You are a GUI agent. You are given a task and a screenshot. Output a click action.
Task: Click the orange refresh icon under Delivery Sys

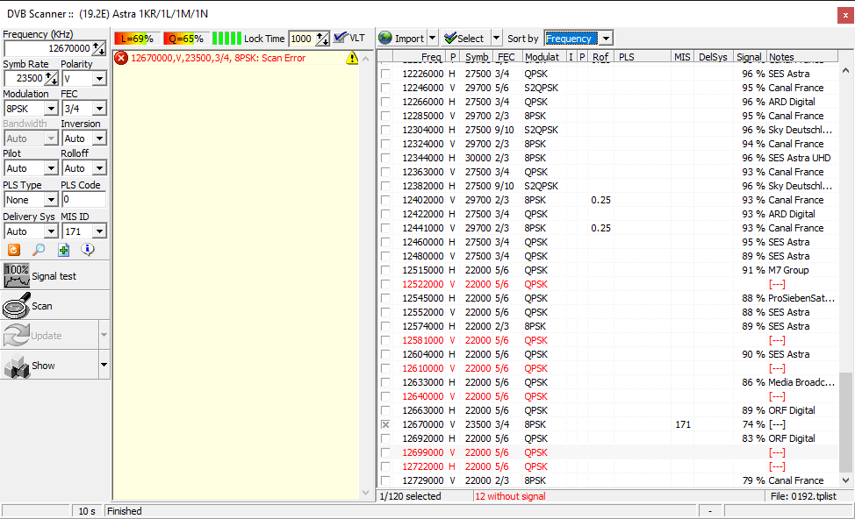click(14, 250)
